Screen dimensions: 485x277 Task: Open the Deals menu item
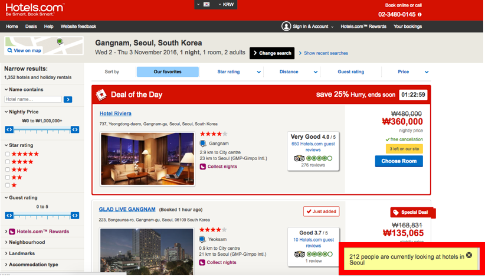[31, 27]
